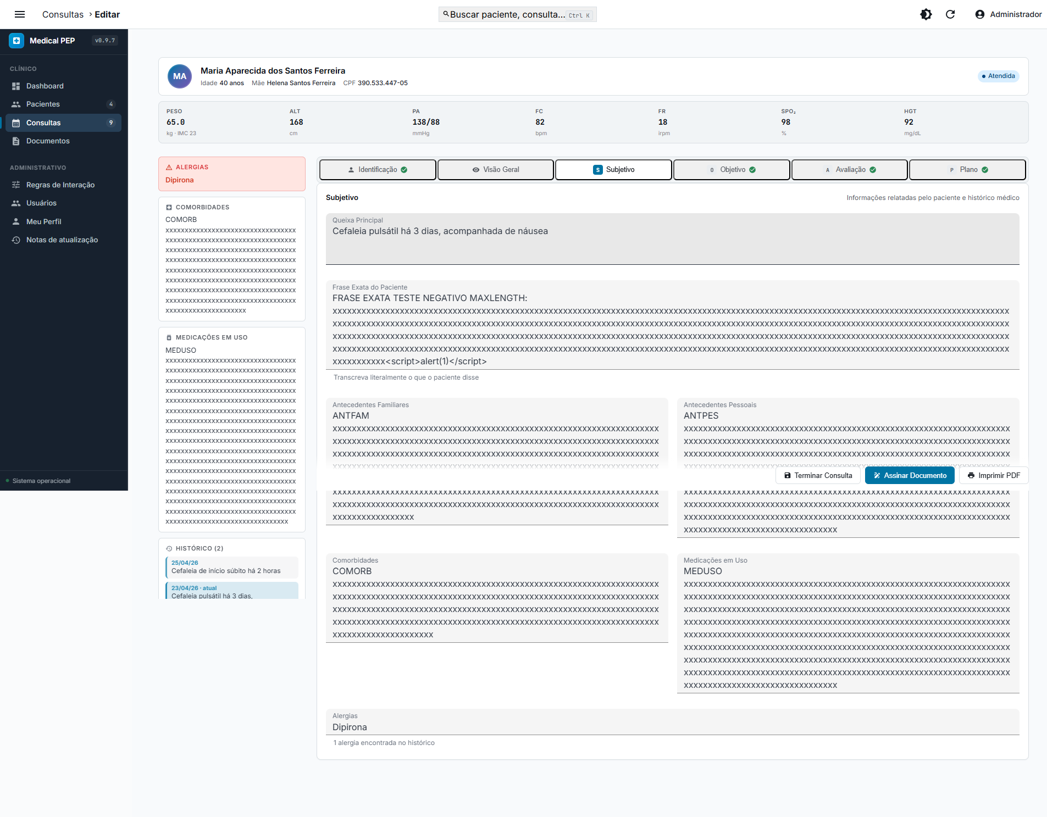Click the Consultas count badge 9
Image resolution: width=1047 pixels, height=817 pixels.
coord(111,123)
